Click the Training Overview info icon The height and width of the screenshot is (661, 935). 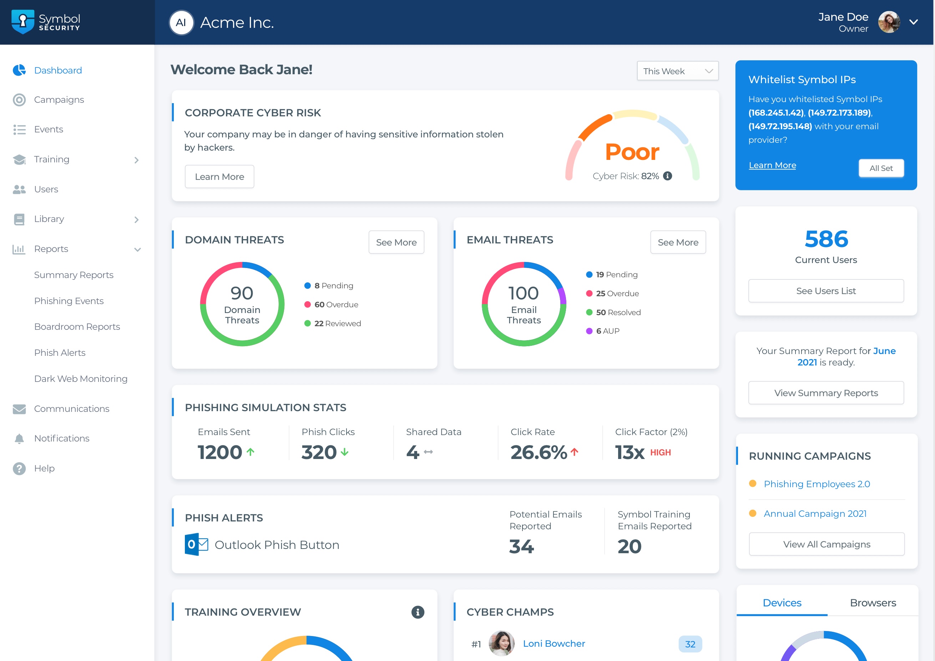point(418,612)
